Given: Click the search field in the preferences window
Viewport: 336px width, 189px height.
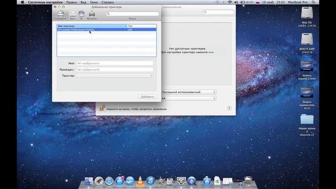Looking at the screenshot, I should point(218,12).
